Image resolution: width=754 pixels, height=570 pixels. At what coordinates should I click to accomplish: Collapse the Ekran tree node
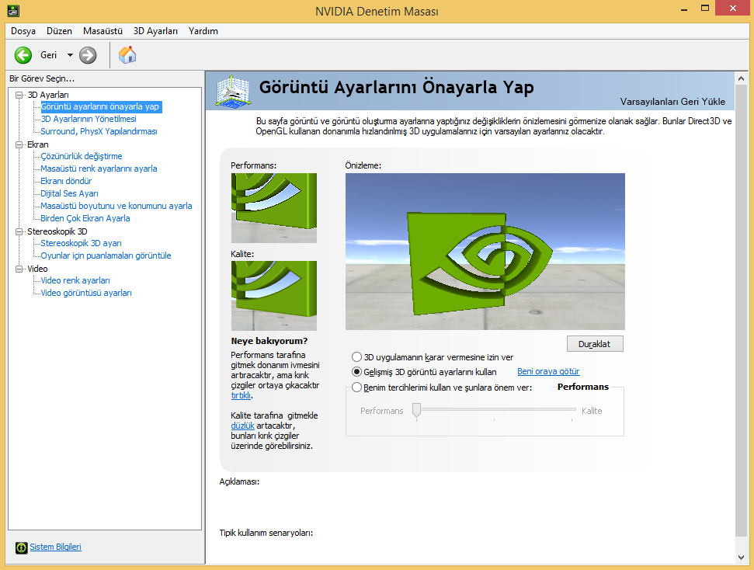coord(19,144)
